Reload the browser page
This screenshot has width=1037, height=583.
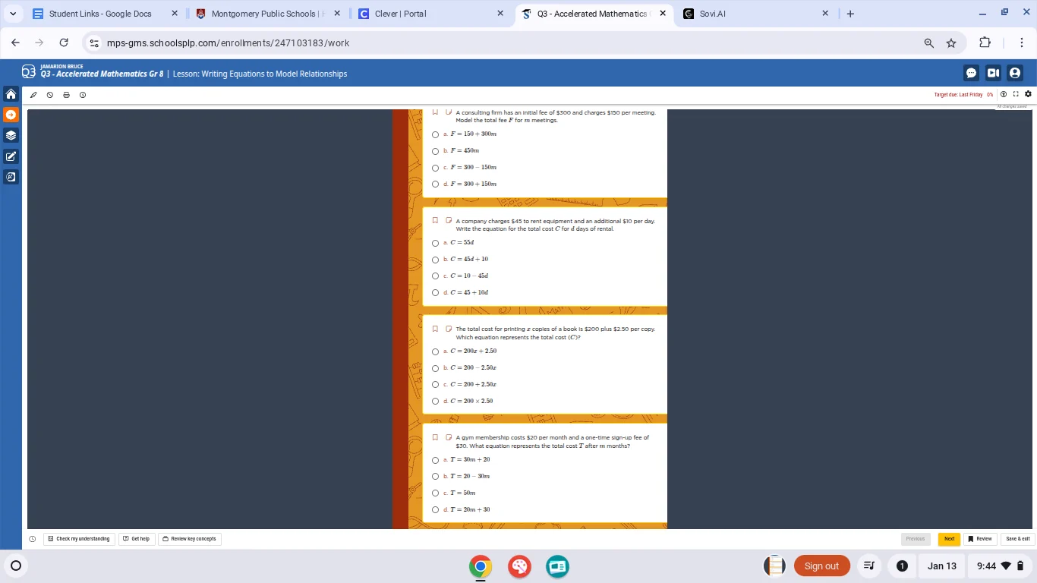64,43
